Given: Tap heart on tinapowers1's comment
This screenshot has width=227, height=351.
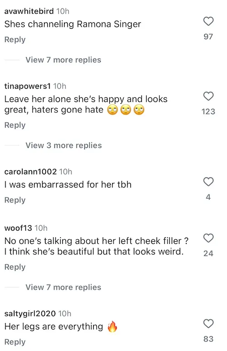Looking at the screenshot, I should (x=208, y=96).
